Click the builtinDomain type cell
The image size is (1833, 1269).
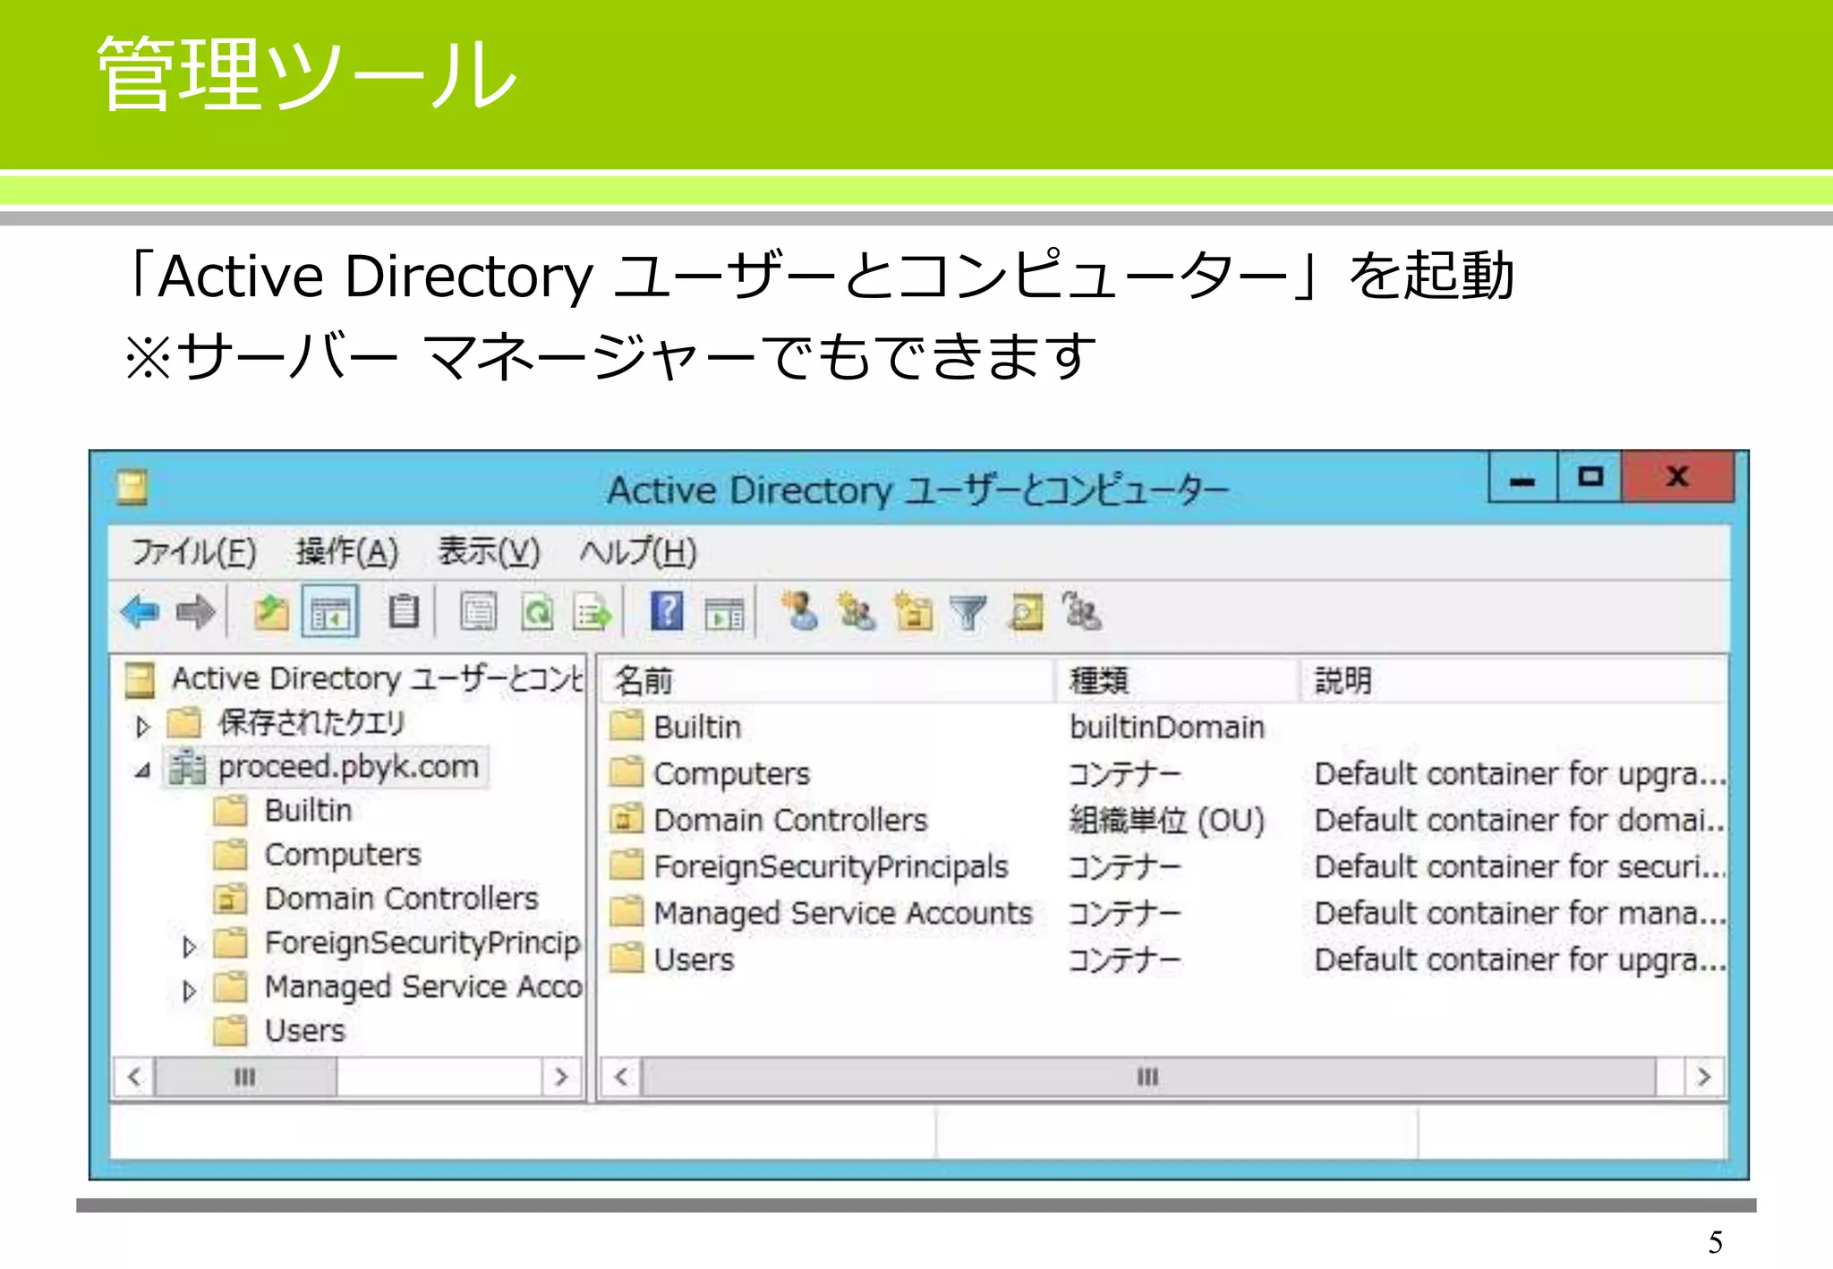(1167, 728)
